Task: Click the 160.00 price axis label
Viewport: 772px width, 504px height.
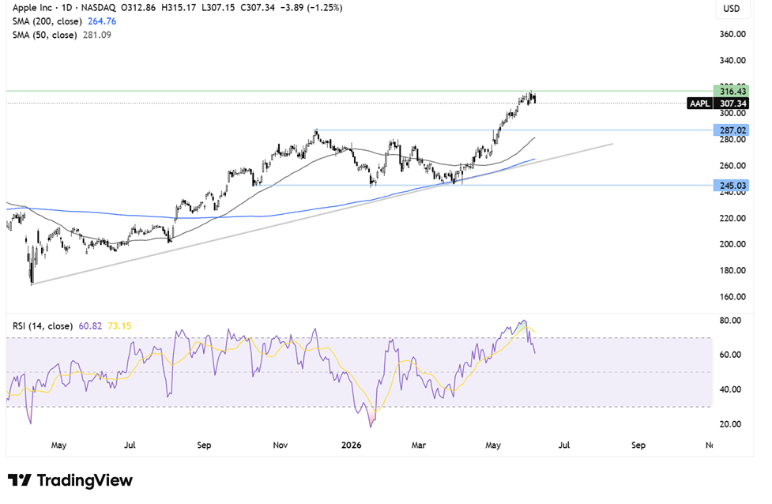Action: tap(732, 297)
